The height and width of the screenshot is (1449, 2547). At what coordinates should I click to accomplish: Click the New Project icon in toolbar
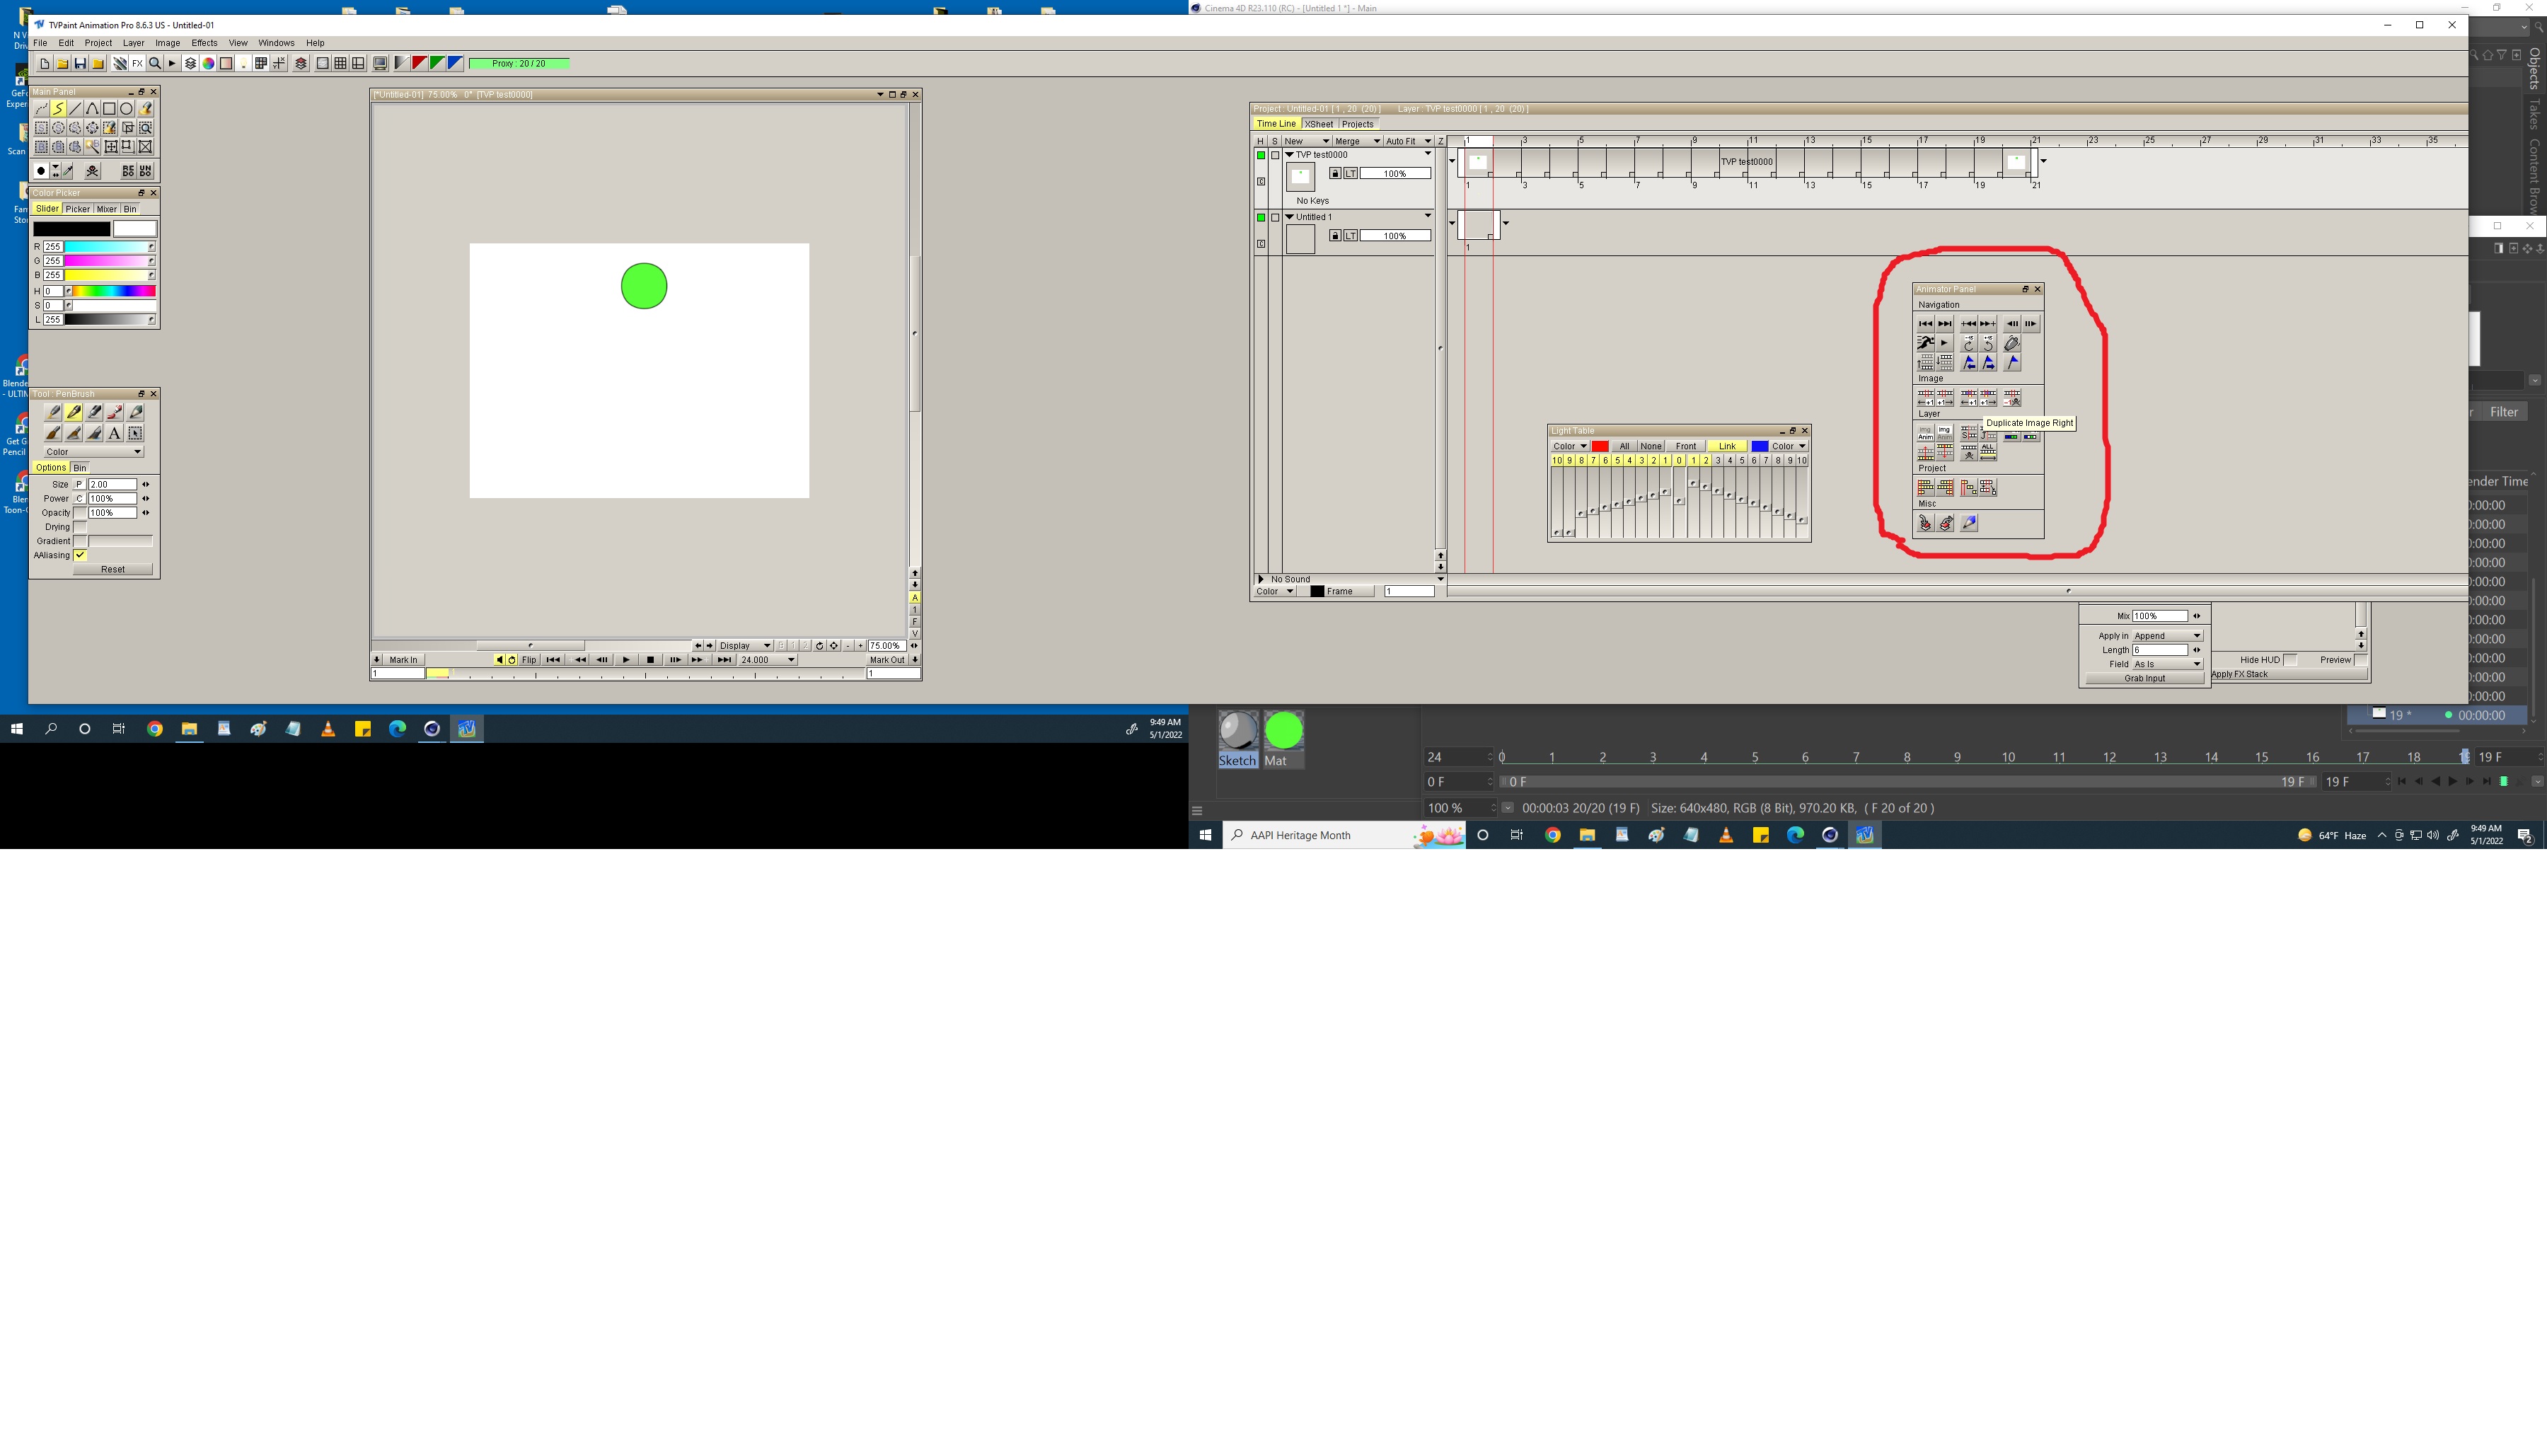45,64
